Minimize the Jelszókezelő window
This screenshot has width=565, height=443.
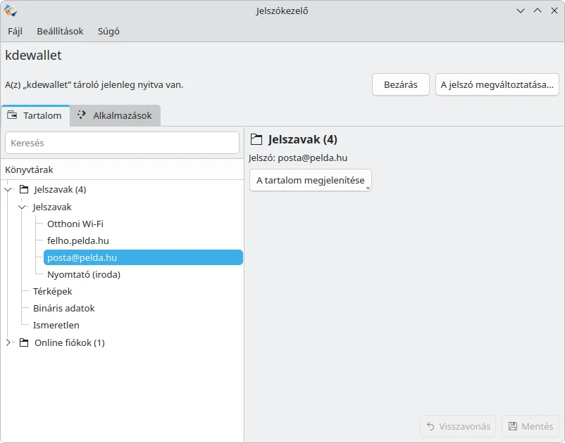(x=521, y=11)
